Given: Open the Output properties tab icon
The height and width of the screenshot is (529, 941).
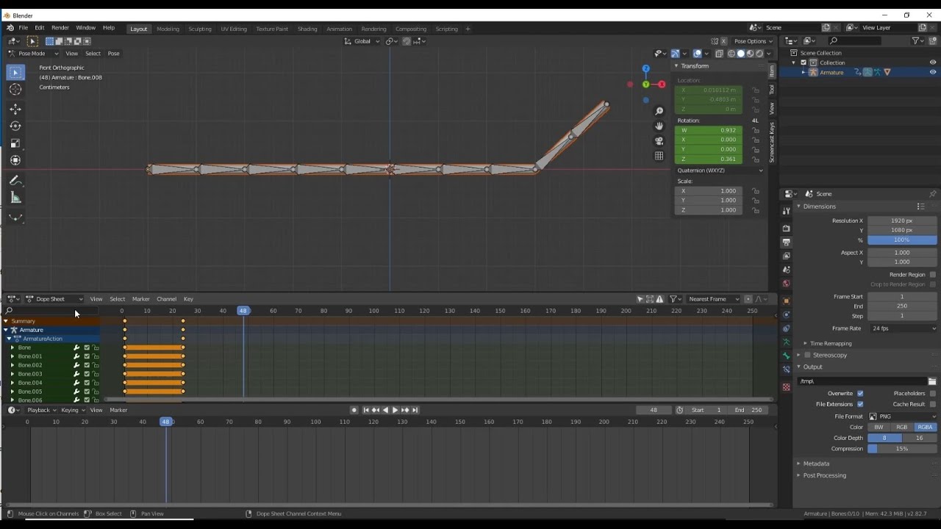Looking at the screenshot, I should (786, 242).
